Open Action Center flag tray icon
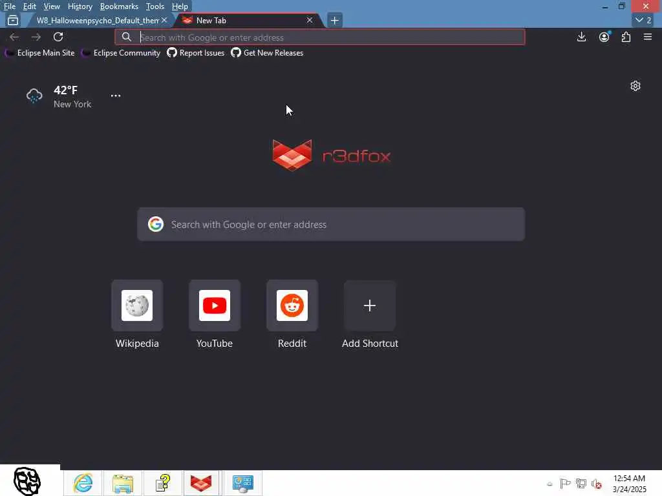 click(x=565, y=484)
